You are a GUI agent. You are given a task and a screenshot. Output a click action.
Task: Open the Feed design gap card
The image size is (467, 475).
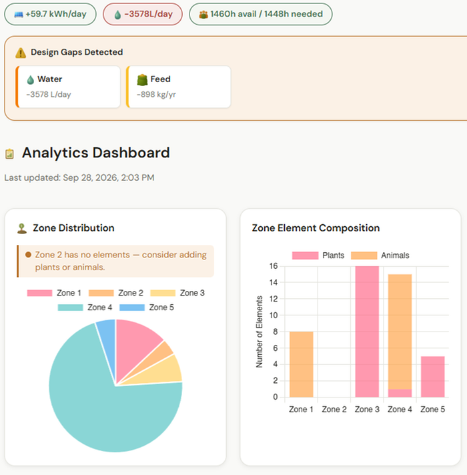pyautogui.click(x=179, y=87)
